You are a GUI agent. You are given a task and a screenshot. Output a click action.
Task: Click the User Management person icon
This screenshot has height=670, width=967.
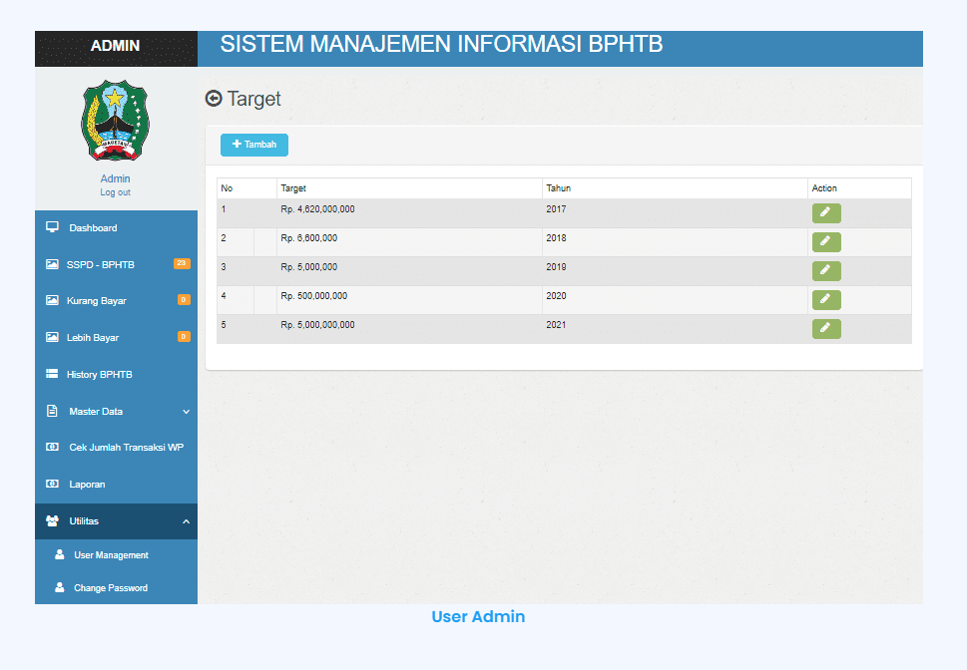click(60, 554)
